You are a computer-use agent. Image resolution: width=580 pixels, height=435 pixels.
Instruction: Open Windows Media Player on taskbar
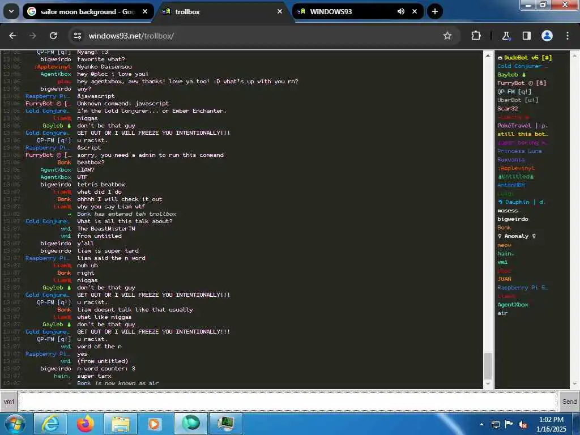point(155,424)
